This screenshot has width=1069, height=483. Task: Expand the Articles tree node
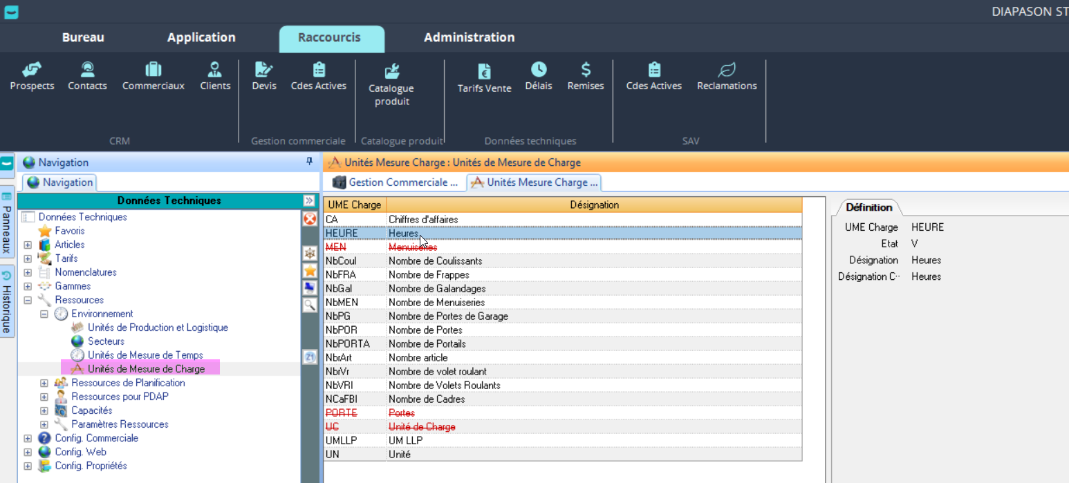pos(28,245)
